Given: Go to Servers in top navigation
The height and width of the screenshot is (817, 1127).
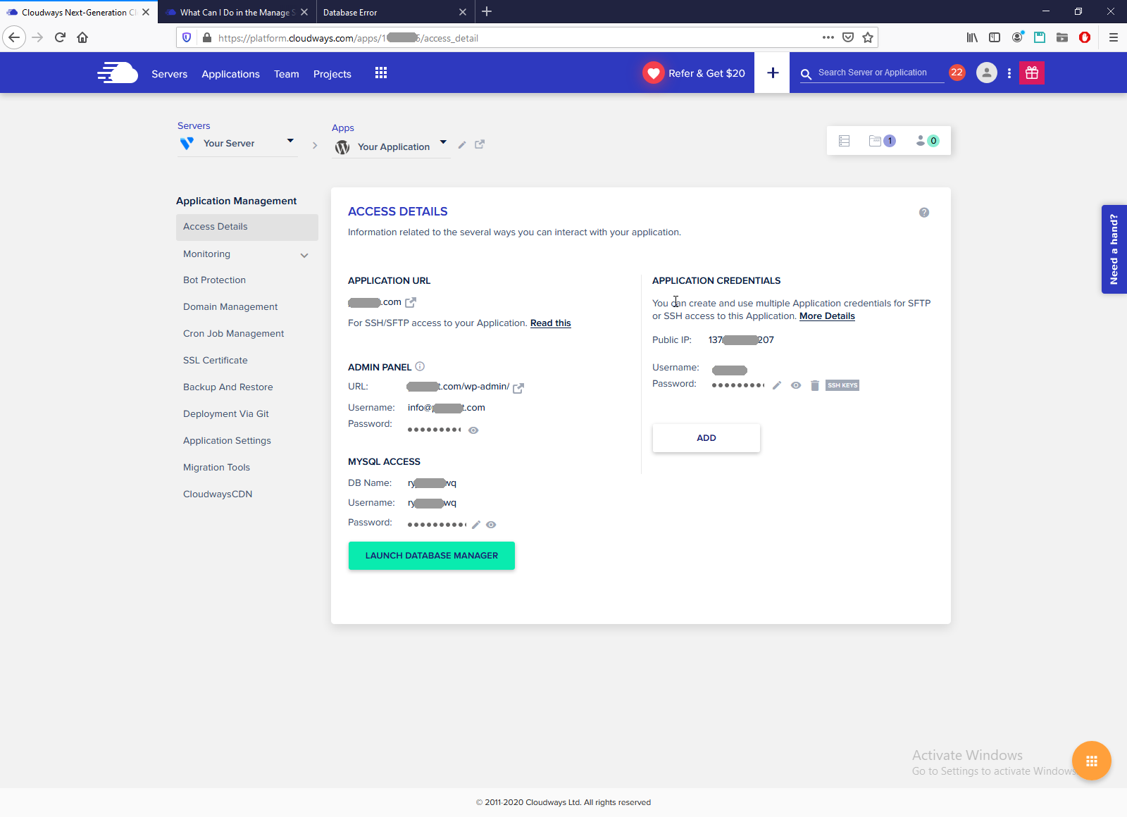Looking at the screenshot, I should (169, 74).
